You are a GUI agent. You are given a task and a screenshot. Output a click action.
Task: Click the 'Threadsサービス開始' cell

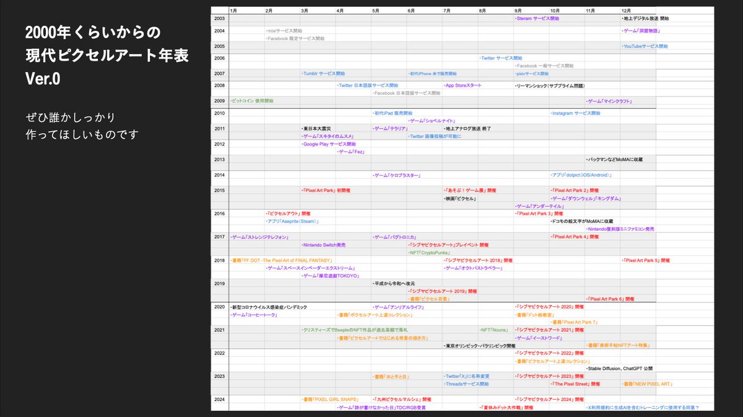point(466,384)
